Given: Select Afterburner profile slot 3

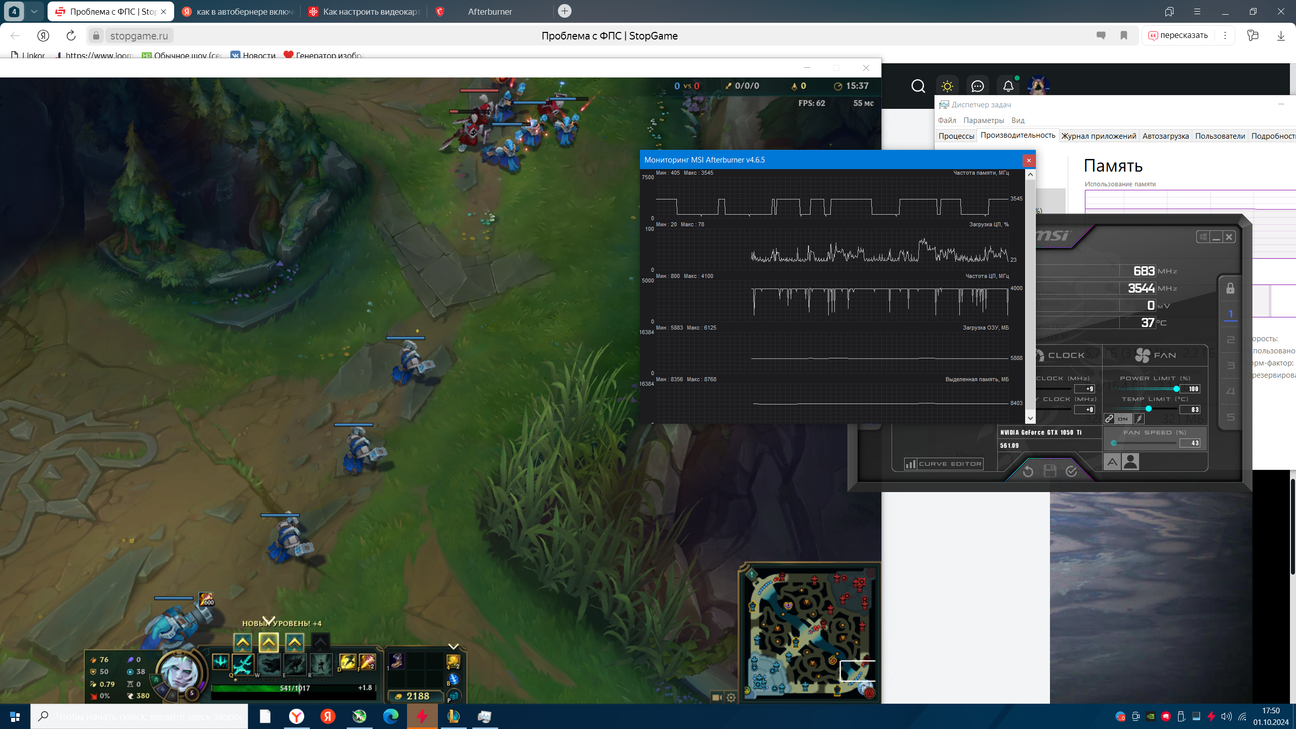Looking at the screenshot, I should point(1231,366).
